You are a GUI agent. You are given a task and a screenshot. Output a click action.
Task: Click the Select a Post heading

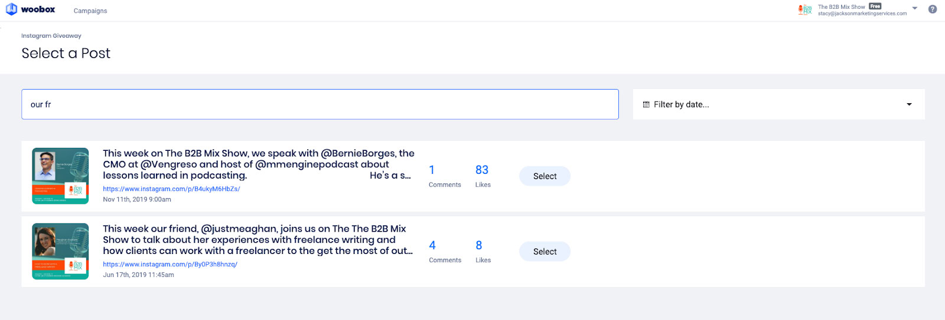66,54
